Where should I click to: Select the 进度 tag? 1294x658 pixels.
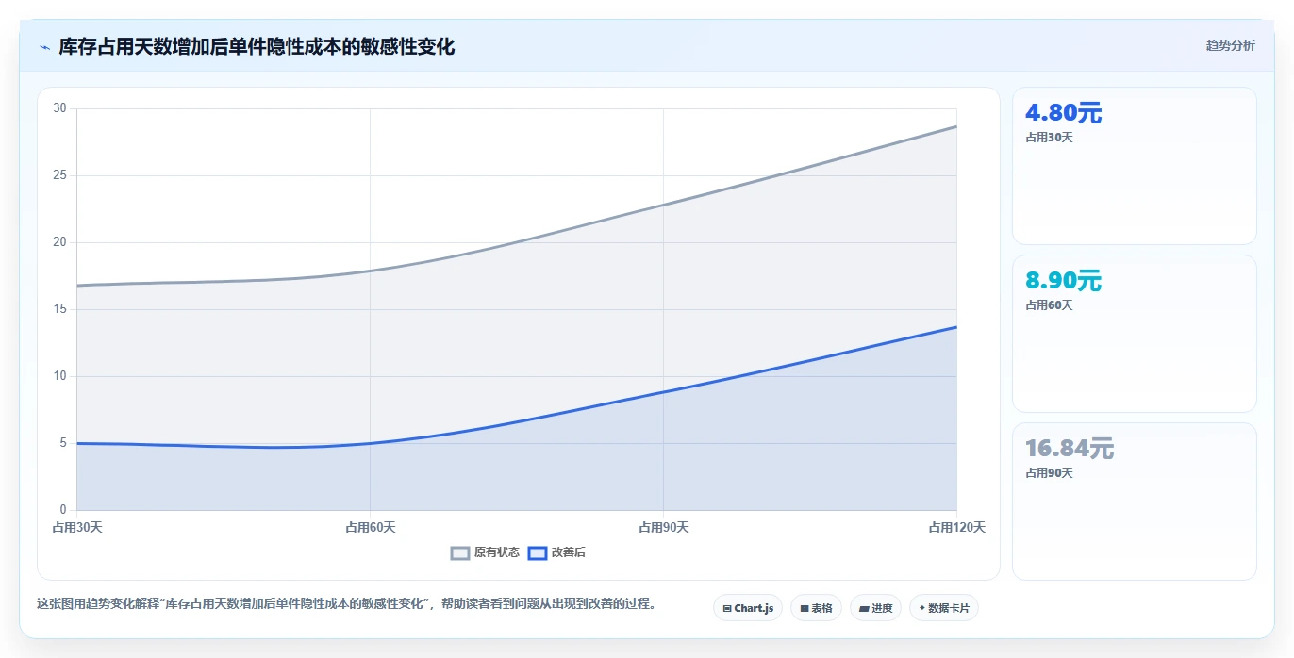[x=875, y=608]
